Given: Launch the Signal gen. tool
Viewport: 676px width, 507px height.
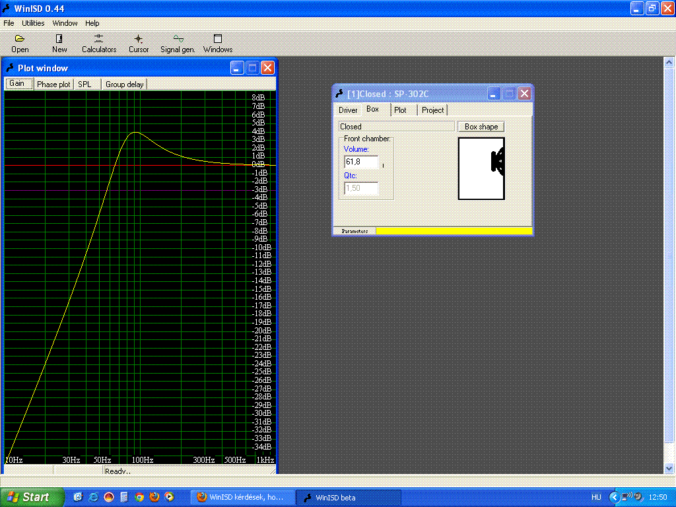Looking at the screenshot, I should pyautogui.click(x=178, y=44).
